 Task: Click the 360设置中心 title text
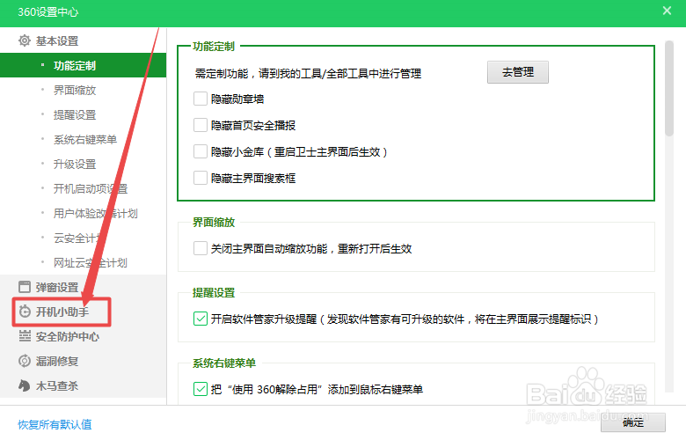pos(48,12)
